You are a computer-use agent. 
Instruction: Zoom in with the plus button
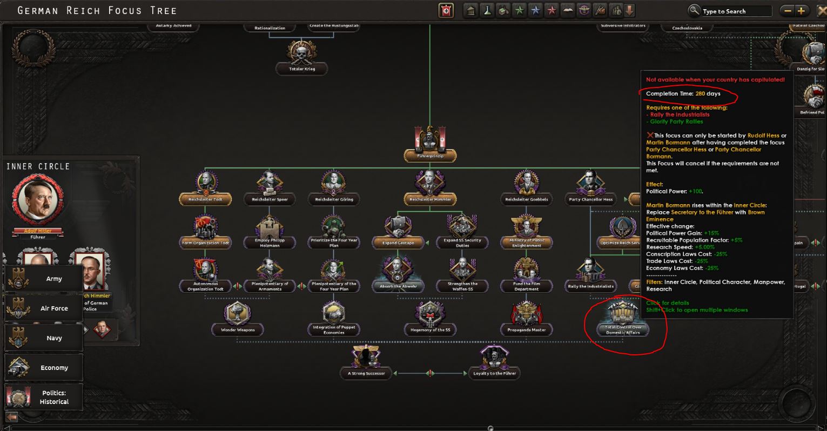[x=801, y=11]
